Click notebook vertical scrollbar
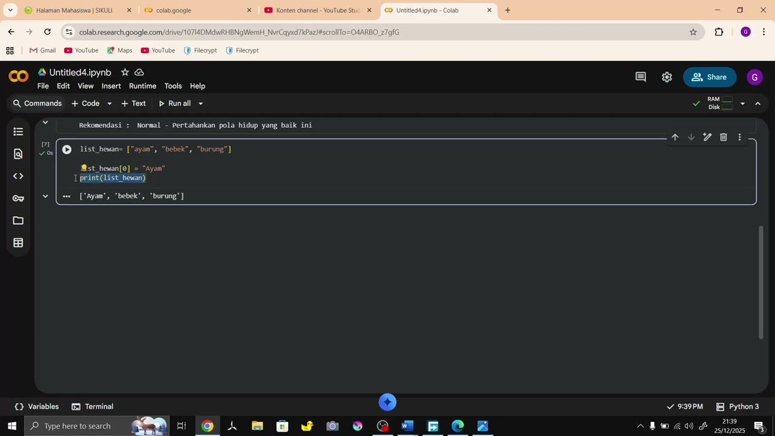The height and width of the screenshot is (436, 775). 762,282
